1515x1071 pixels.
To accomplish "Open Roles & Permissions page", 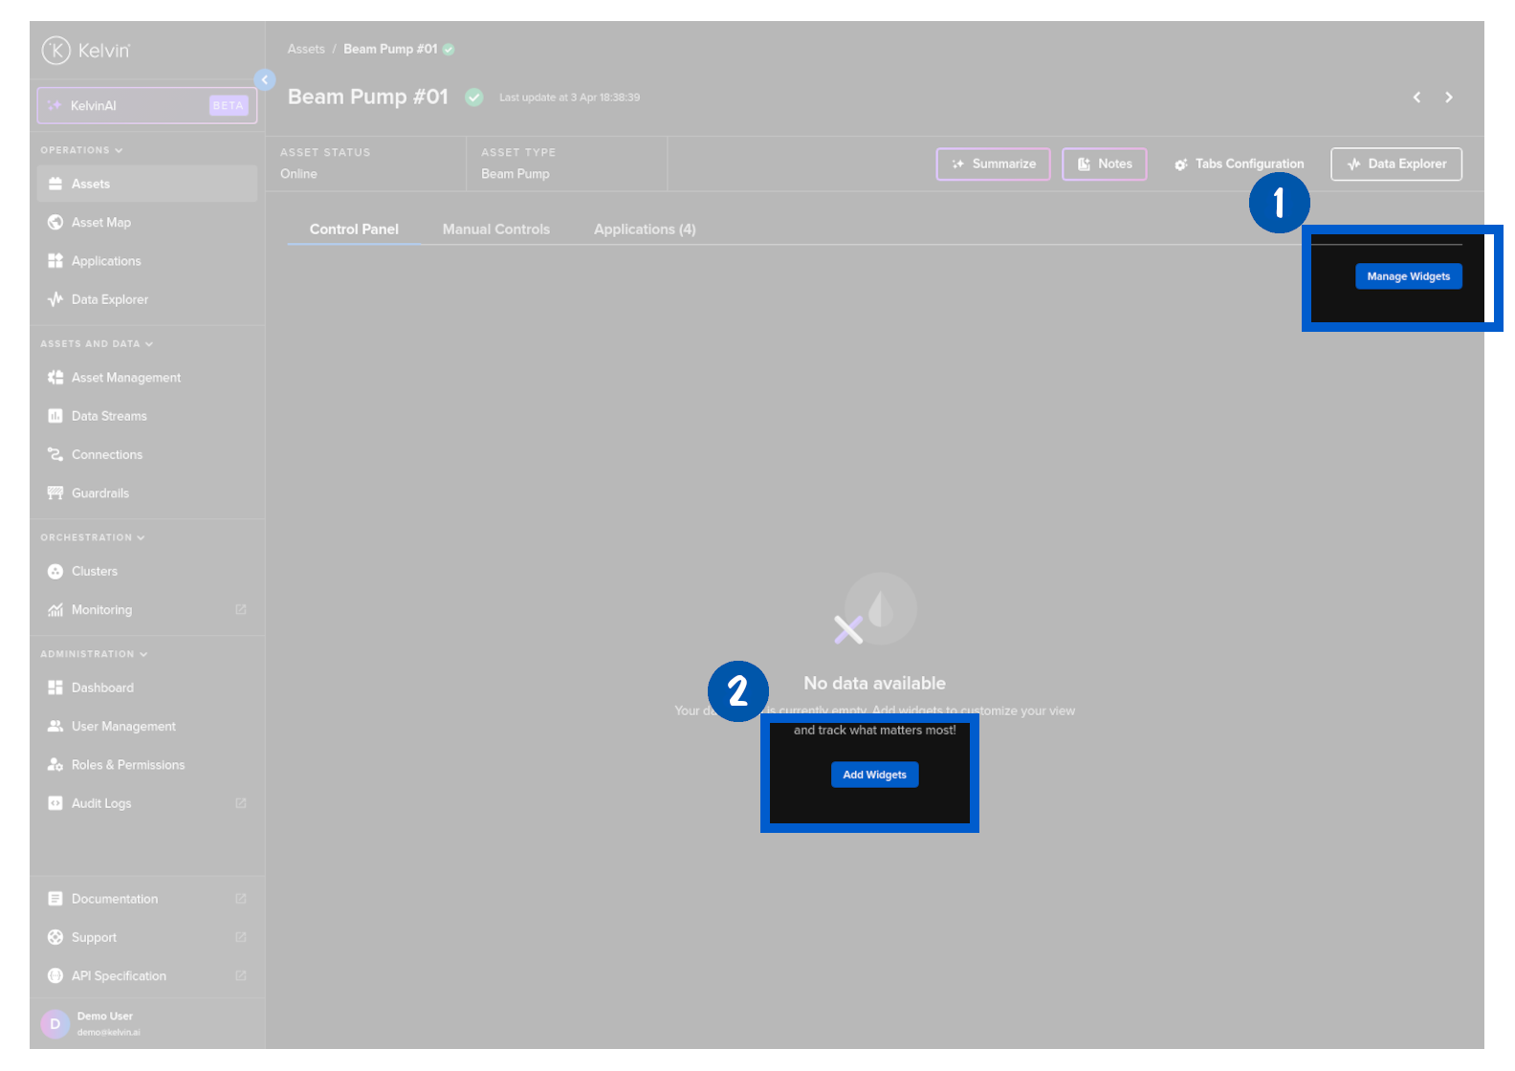I will 127,765.
